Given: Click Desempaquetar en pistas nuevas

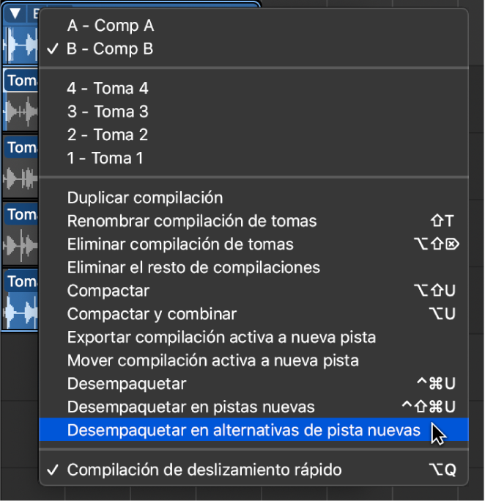Looking at the screenshot, I should pos(190,407).
